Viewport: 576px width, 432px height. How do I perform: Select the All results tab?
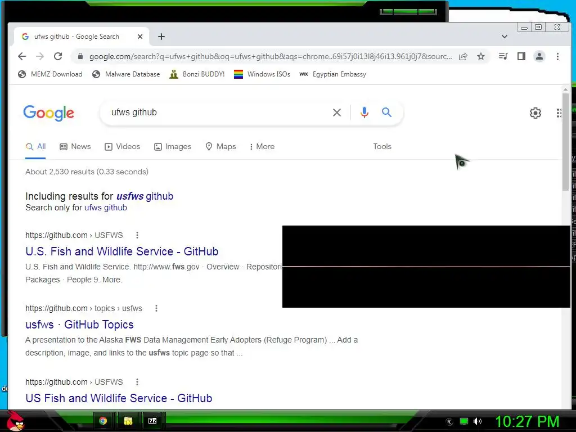tap(35, 147)
